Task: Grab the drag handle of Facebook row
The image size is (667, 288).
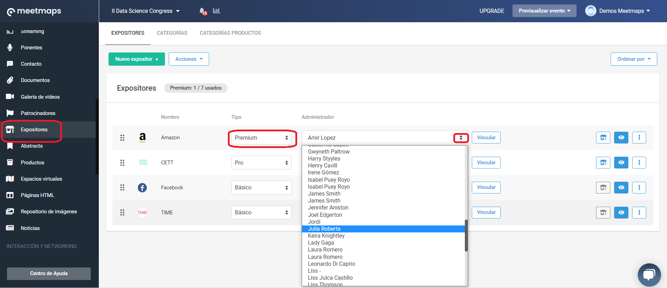Action: click(122, 188)
